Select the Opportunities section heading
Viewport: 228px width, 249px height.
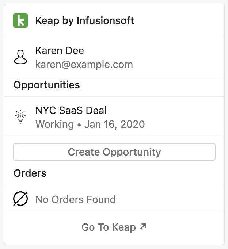47,85
